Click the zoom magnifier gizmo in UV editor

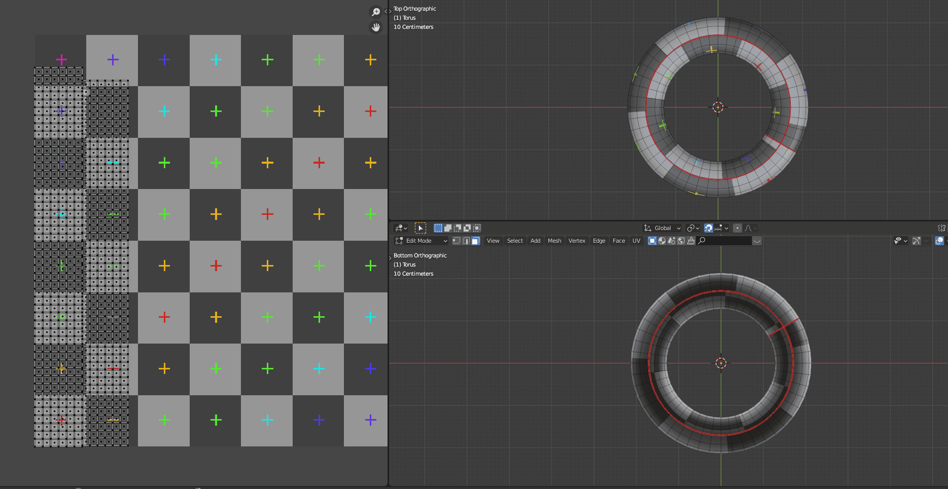point(376,12)
